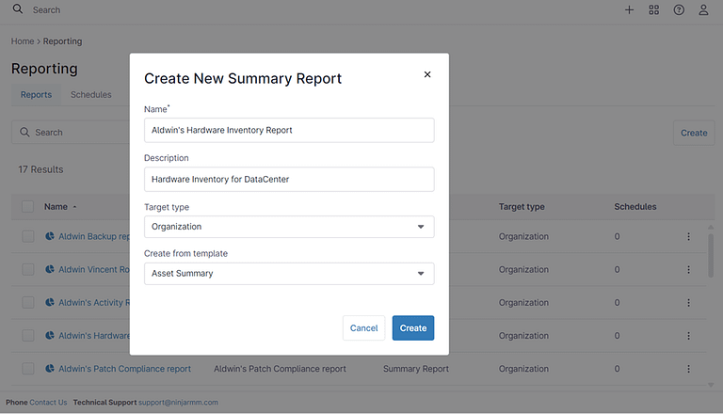Close the Create New Summary Report dialog
This screenshot has height=414, width=723.
(x=427, y=74)
